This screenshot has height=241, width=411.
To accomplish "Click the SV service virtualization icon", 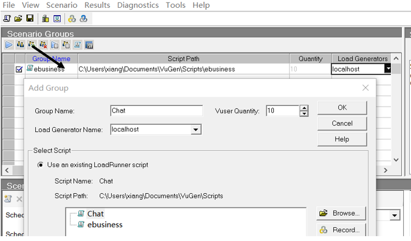I will (89, 45).
